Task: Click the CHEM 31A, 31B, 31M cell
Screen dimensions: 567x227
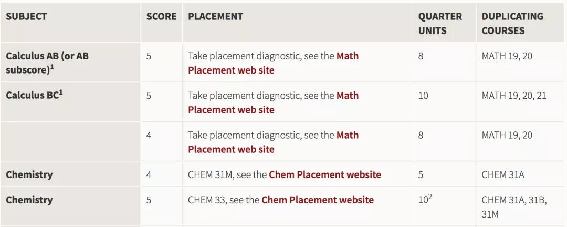Action: click(513, 207)
